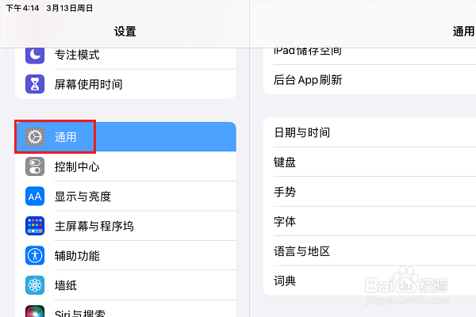Tap the Control Center switches icon
Viewport: 476px width, 317px height.
(x=35, y=166)
